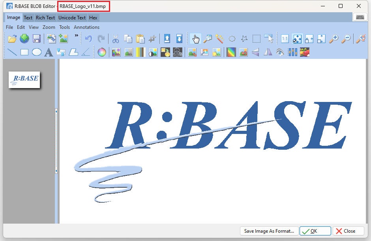Open an image file with the folder icon

[12, 39]
